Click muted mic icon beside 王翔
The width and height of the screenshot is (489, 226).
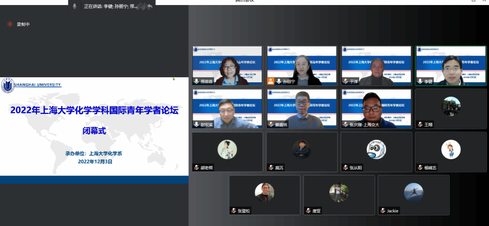click(420, 125)
